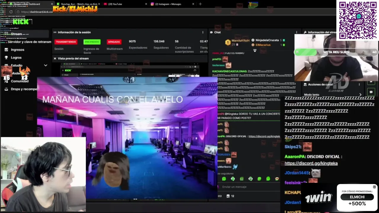Close the Instagram Mensajes browser tab
The image size is (379, 213).
(x=193, y=4)
